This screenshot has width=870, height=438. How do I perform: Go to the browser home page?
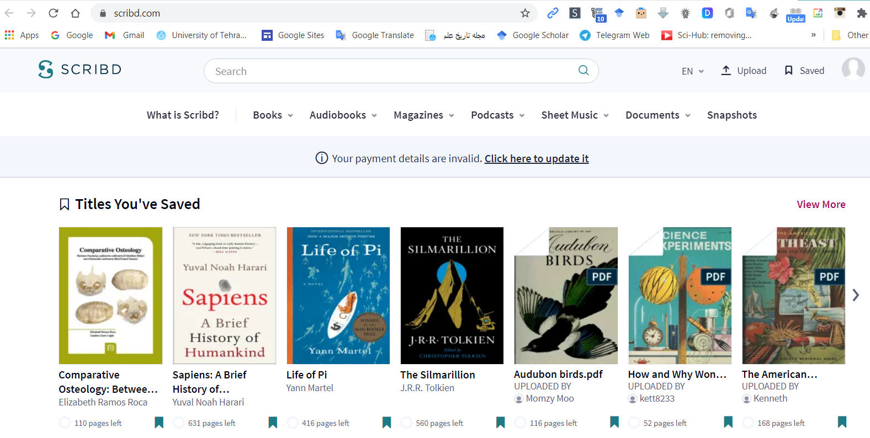75,13
